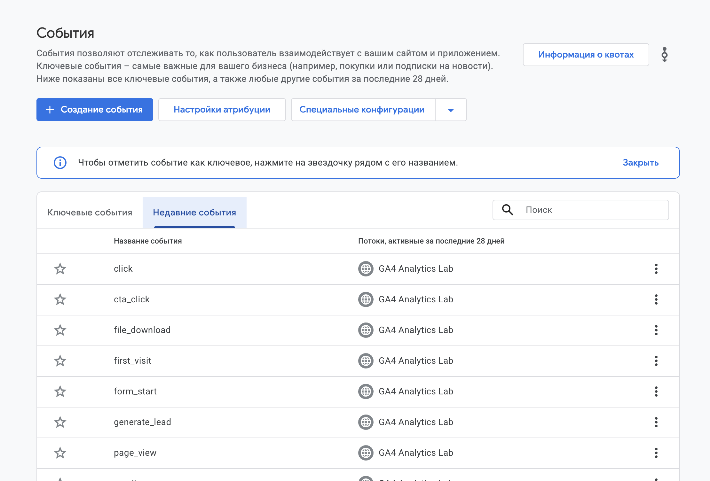Open three-dot menu for first_visit
Screen dimensions: 710x481
coord(656,361)
